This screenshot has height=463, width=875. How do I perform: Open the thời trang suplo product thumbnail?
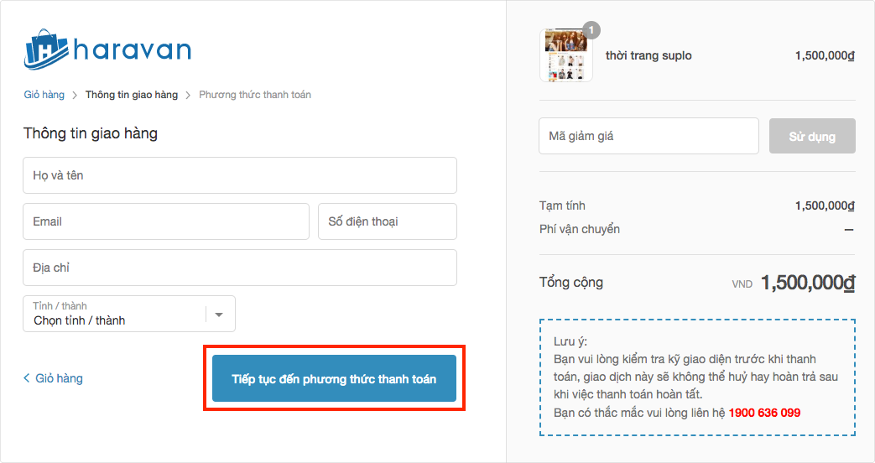pos(566,56)
